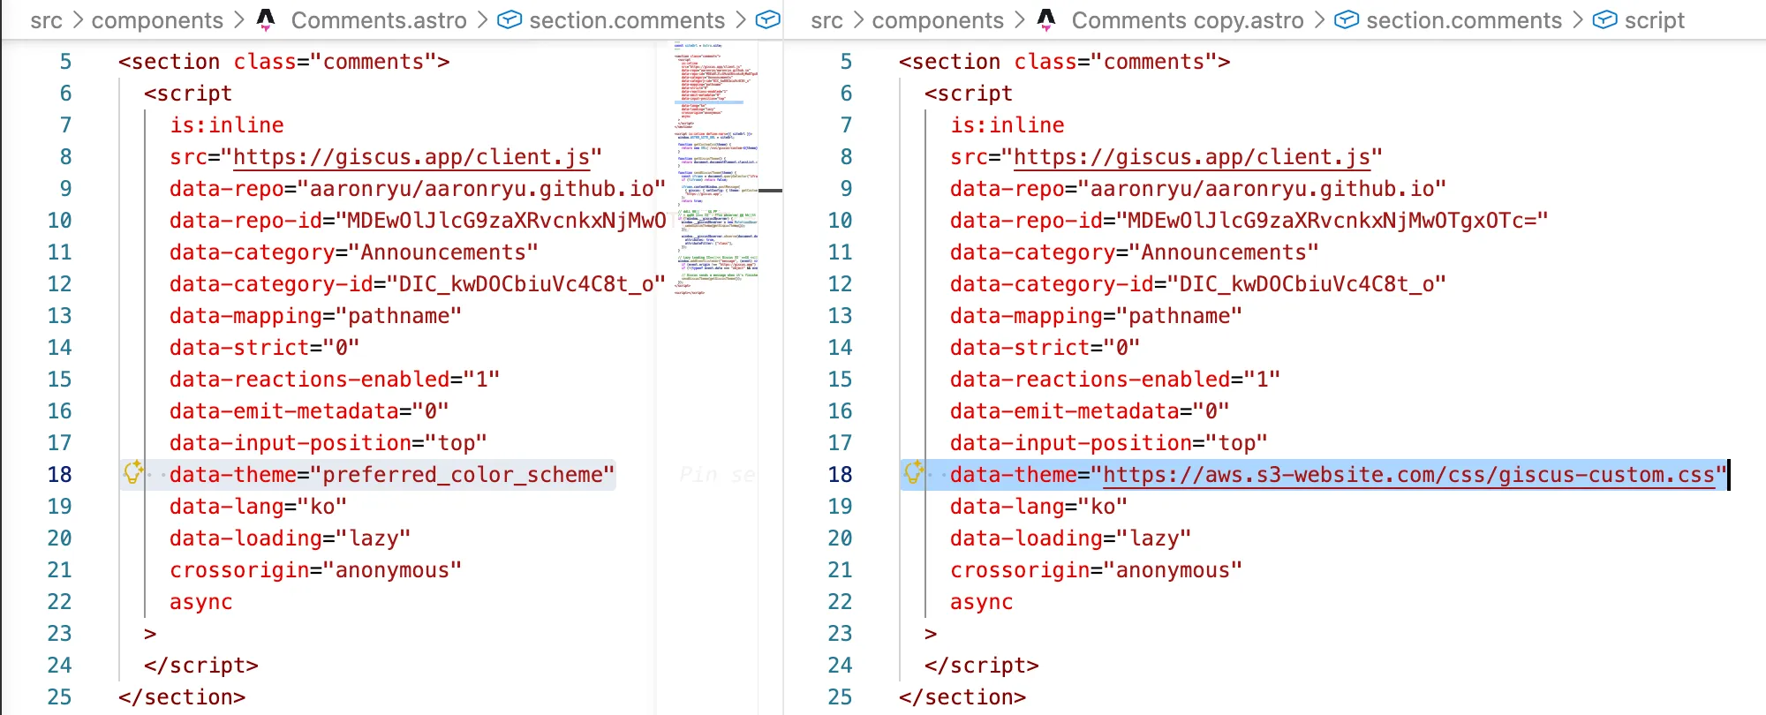Follow the giscus client.js link in Comments.astro
The width and height of the screenshot is (1766, 715).
point(411,157)
